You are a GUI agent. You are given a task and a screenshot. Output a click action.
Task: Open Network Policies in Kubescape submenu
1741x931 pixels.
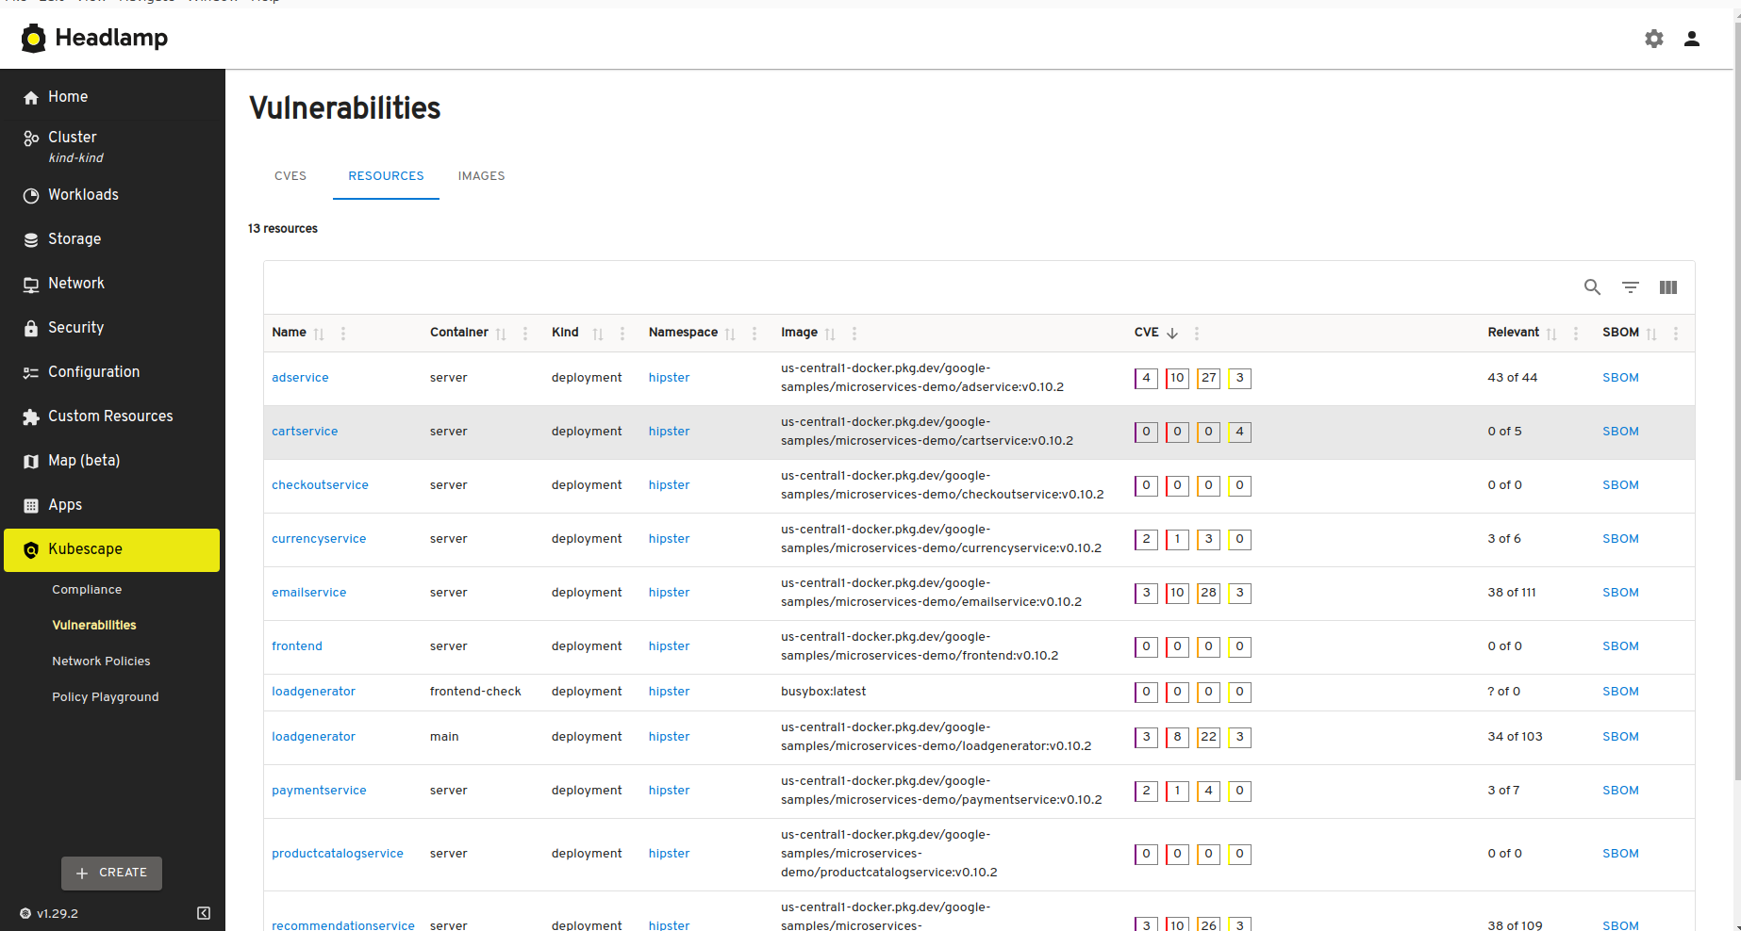click(101, 661)
